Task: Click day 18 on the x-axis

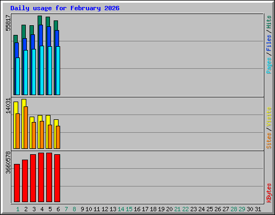Action: click(153, 209)
